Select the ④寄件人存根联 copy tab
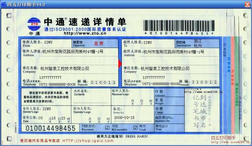 click(x=237, y=95)
